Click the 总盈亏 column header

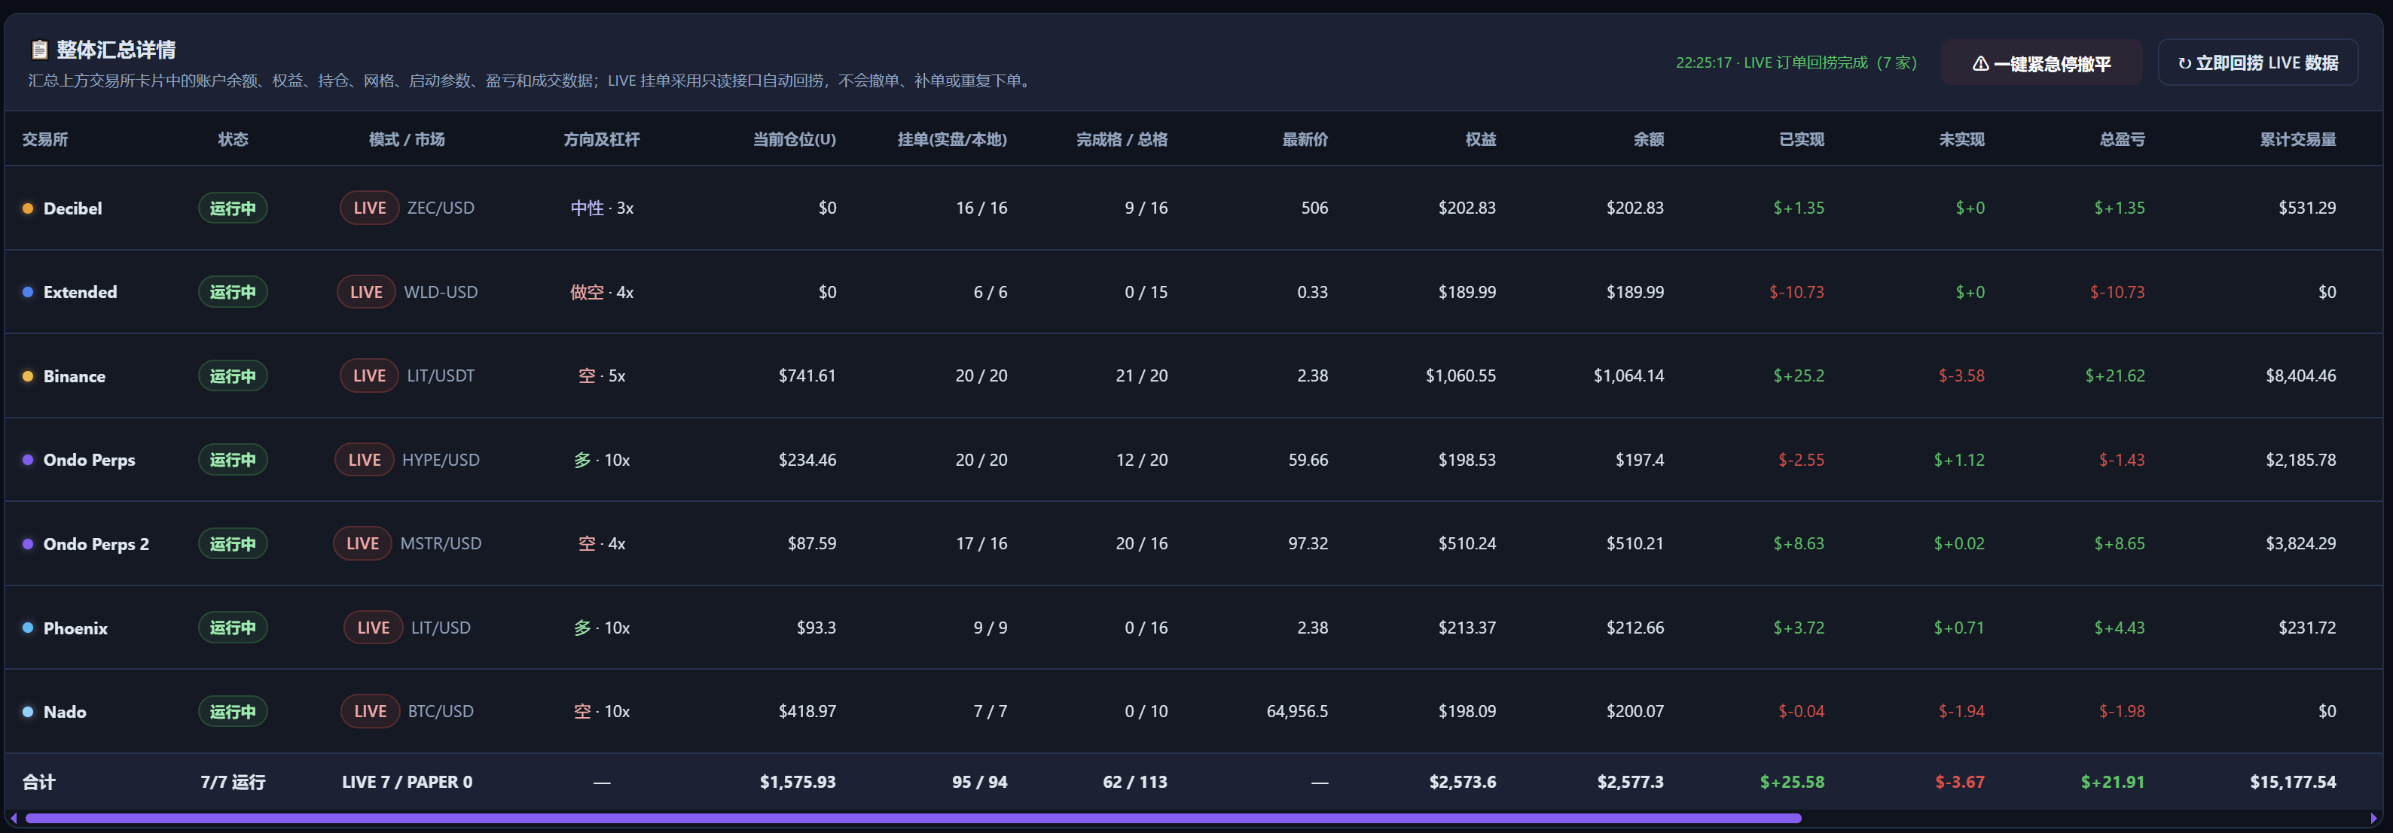click(x=2123, y=139)
